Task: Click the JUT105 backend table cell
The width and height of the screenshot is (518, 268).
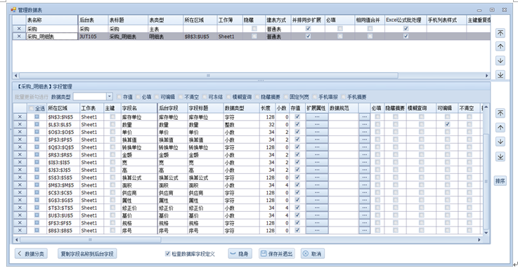Action: point(93,36)
